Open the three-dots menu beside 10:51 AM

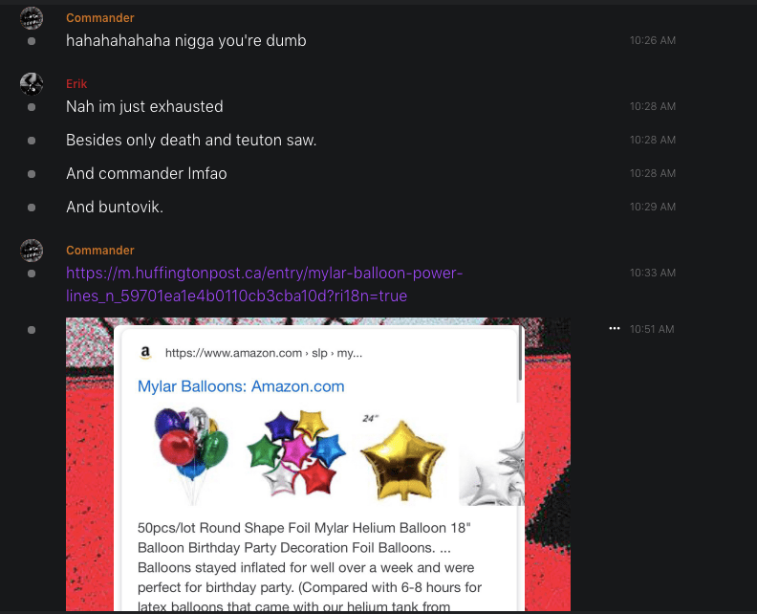pos(614,328)
